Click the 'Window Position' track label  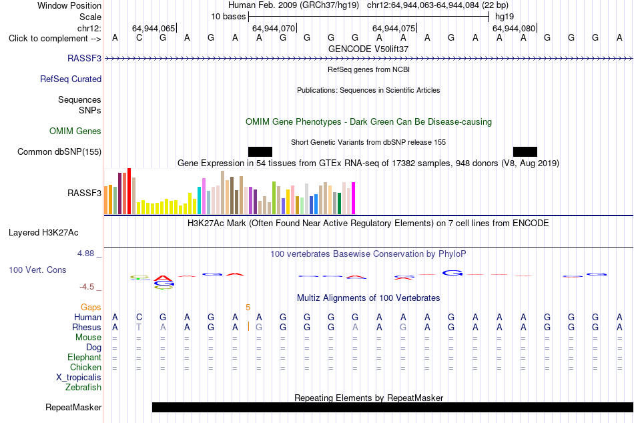tap(69, 5)
